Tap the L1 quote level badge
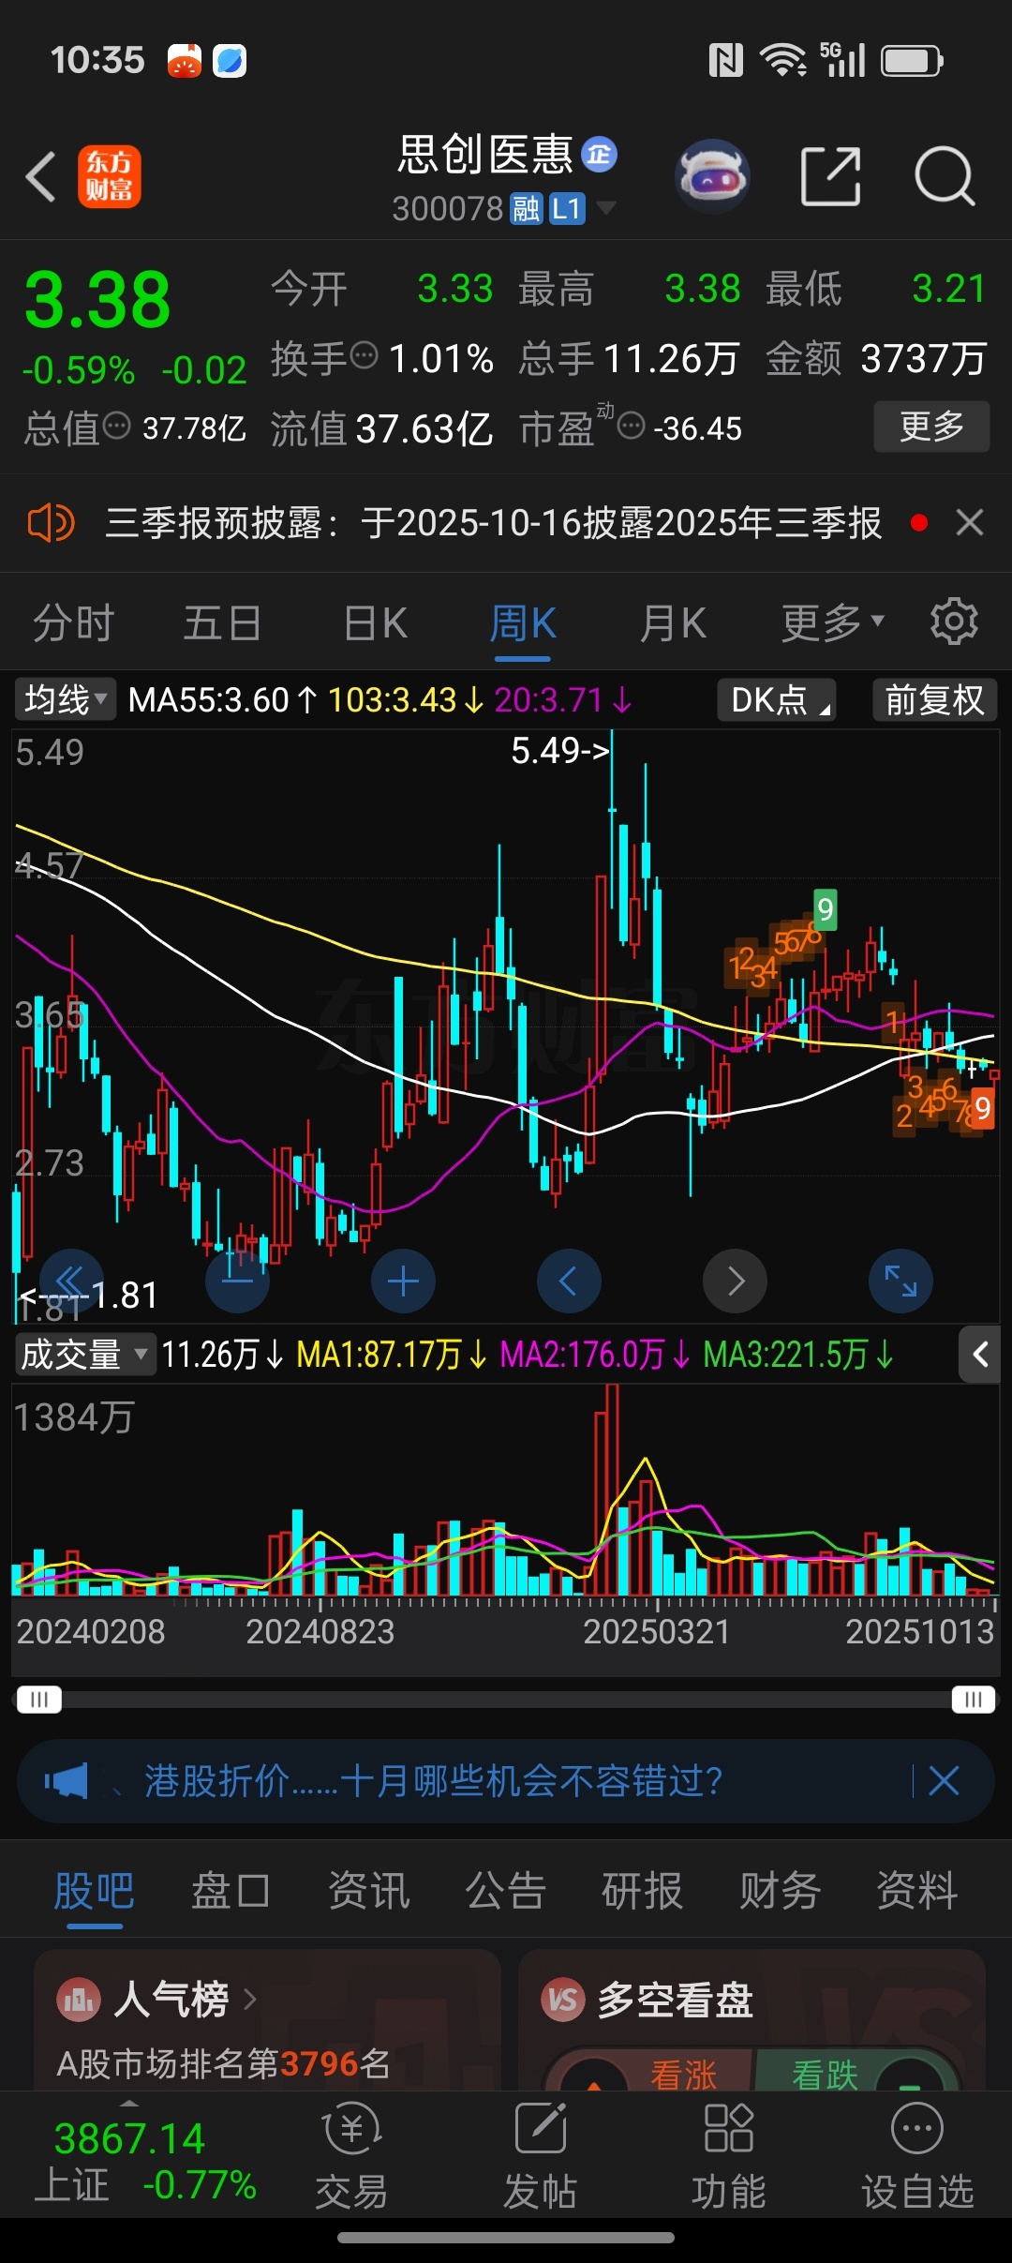1012x2263 pixels. coord(567,209)
